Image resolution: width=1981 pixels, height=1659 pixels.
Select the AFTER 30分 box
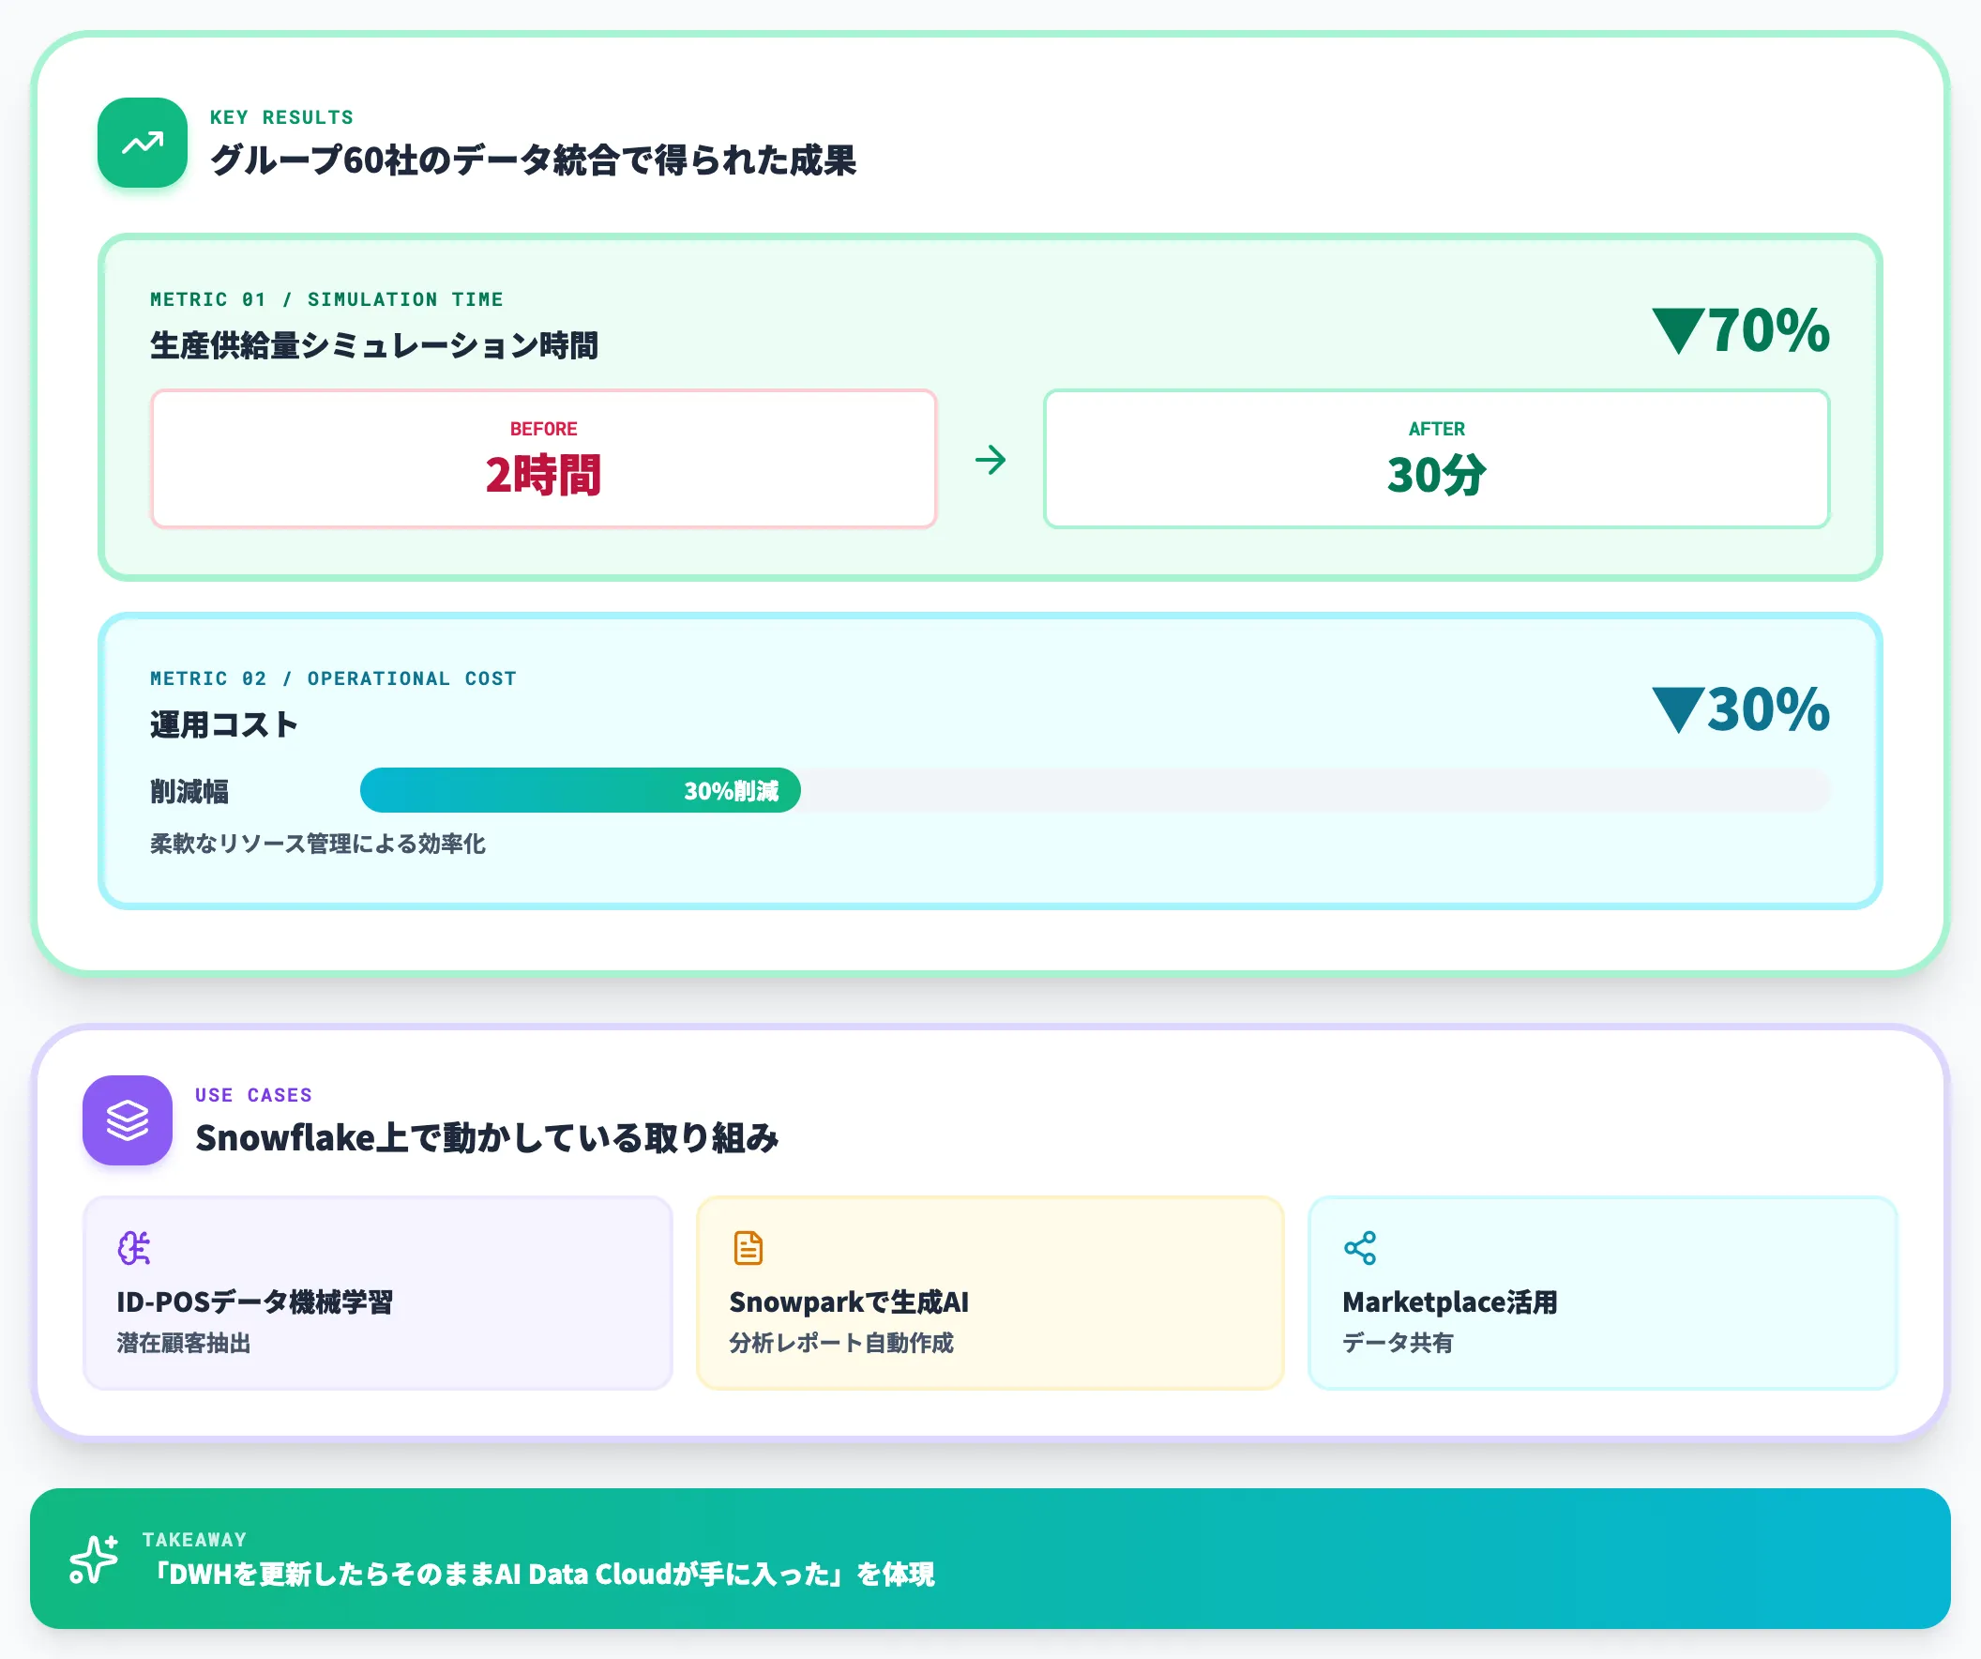point(1437,459)
